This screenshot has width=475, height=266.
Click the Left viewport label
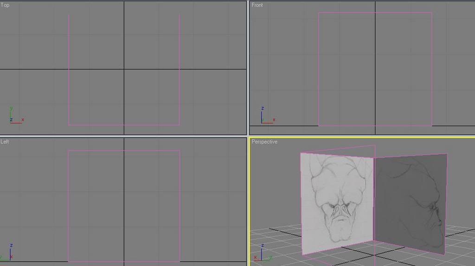point(5,142)
